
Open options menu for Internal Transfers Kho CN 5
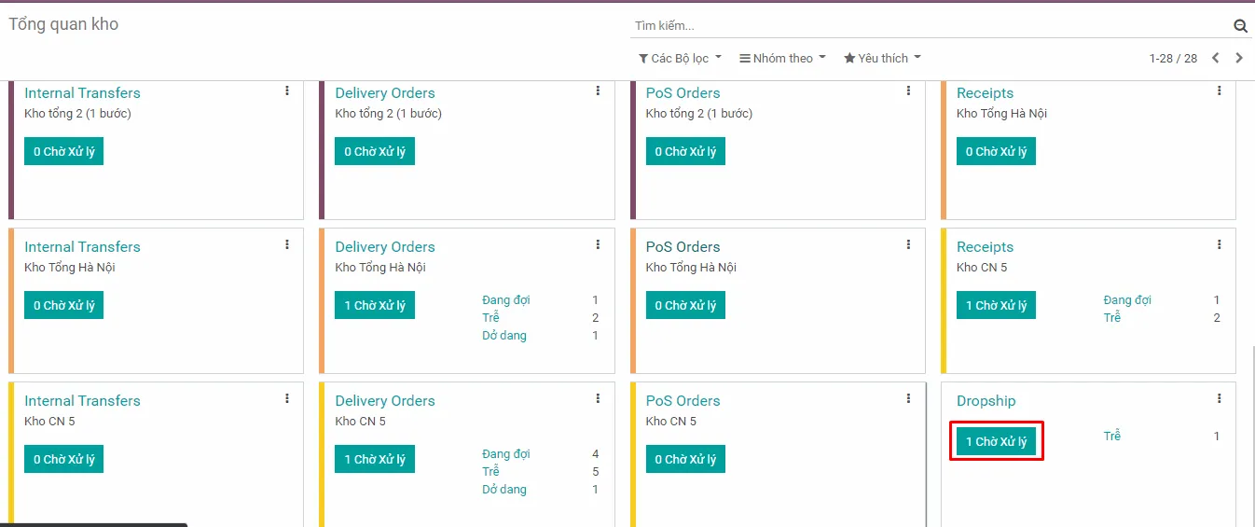pos(287,398)
